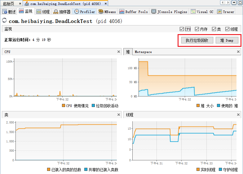Open the 概述 overview tab
243x174 pixels.
click(x=9, y=11)
